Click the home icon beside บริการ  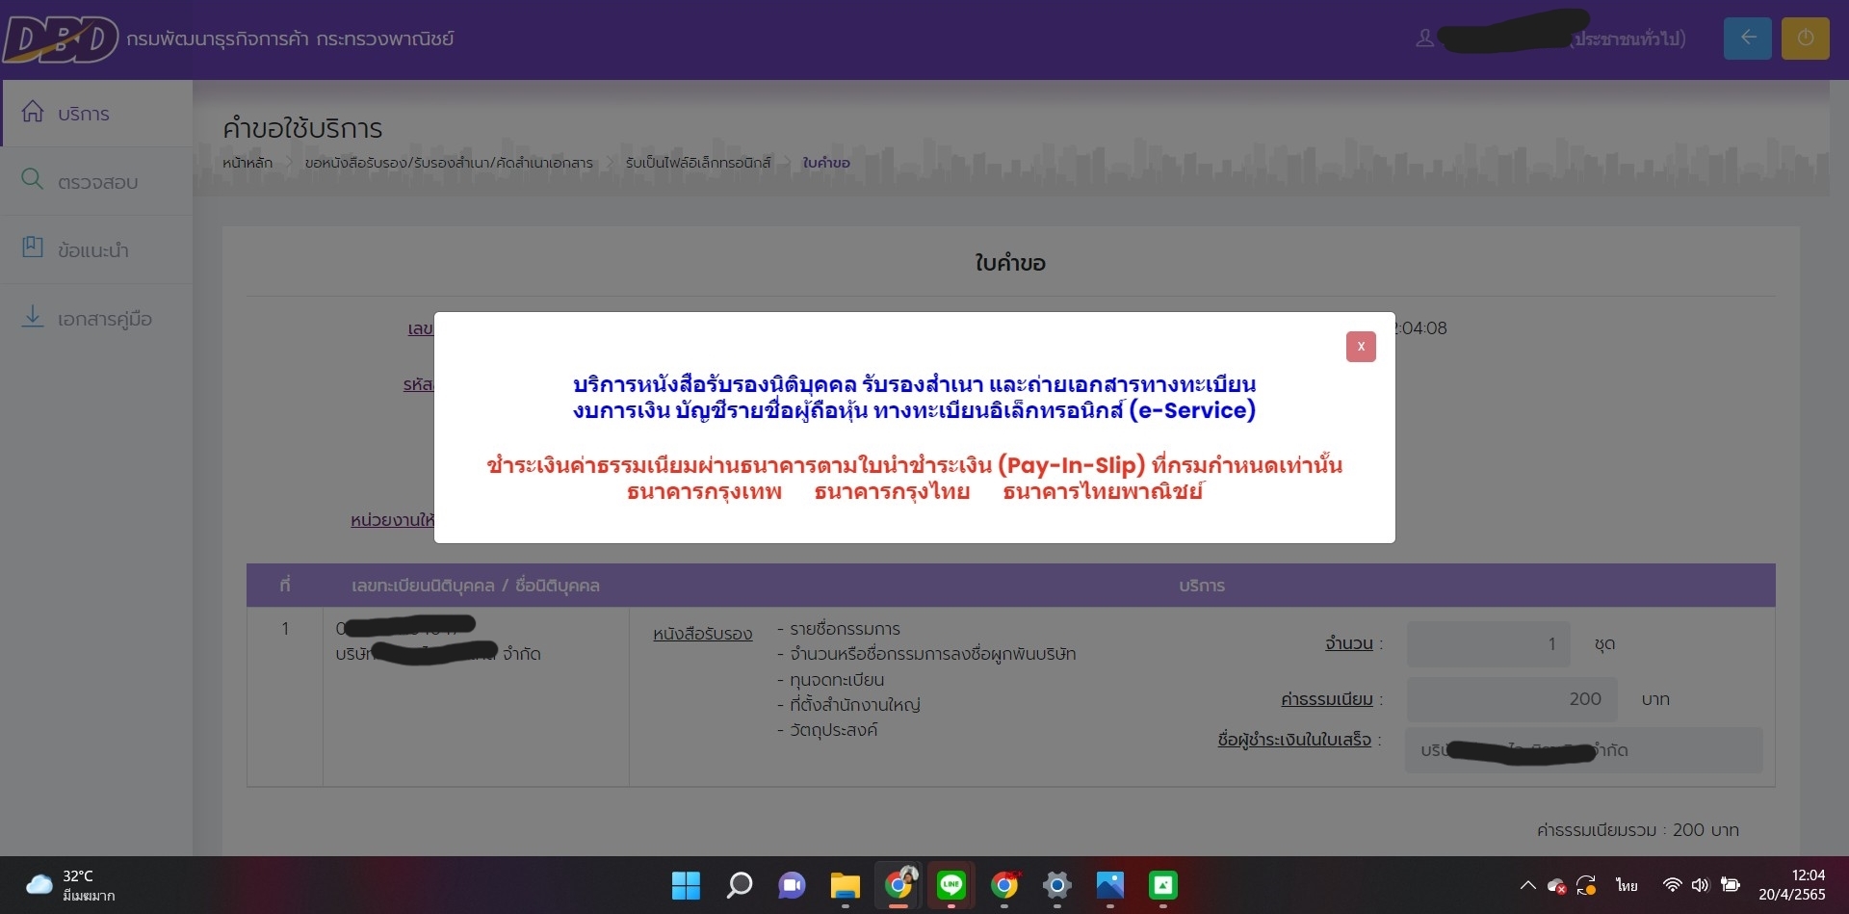click(33, 112)
